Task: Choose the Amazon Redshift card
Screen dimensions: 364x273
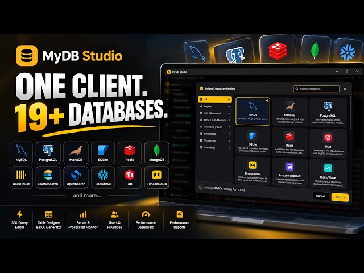Action: tap(289, 172)
